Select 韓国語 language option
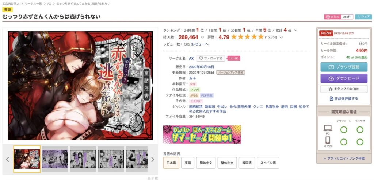The image size is (374, 180). 247,163
